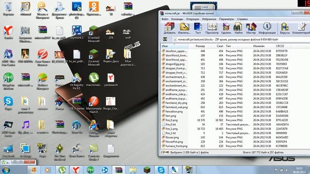Click the Minecraft block taskbar icon
310x174 pixels.
[147, 170]
